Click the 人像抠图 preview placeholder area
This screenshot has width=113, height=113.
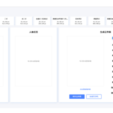[34, 61]
